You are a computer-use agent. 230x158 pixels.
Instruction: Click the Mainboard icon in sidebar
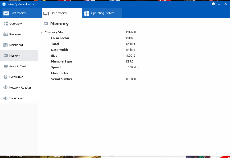[x=6, y=45]
